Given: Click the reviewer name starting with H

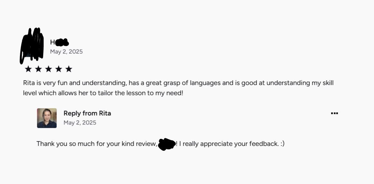Looking at the screenshot, I should pos(59,42).
